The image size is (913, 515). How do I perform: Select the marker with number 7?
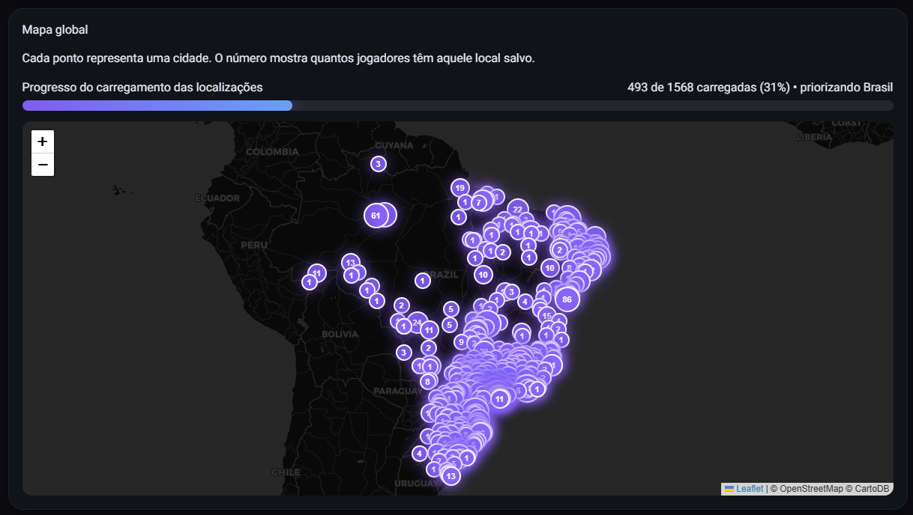tap(478, 203)
